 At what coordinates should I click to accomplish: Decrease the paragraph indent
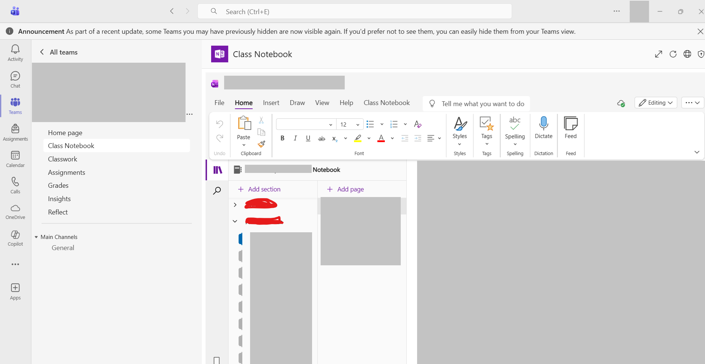[x=405, y=138]
